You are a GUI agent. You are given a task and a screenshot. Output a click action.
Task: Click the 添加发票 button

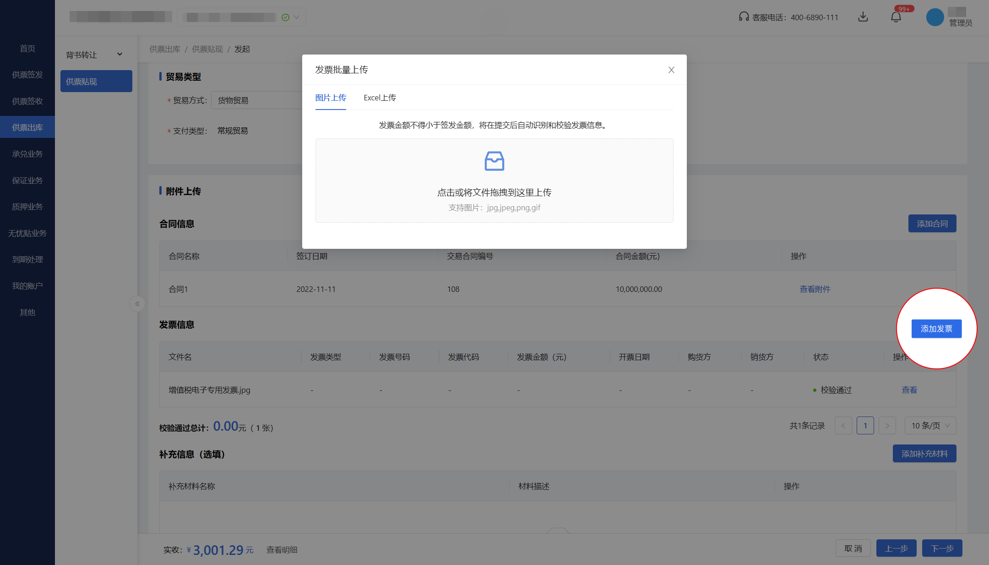(936, 329)
